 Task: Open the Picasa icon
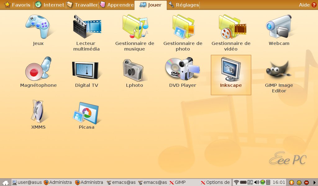coord(86,113)
